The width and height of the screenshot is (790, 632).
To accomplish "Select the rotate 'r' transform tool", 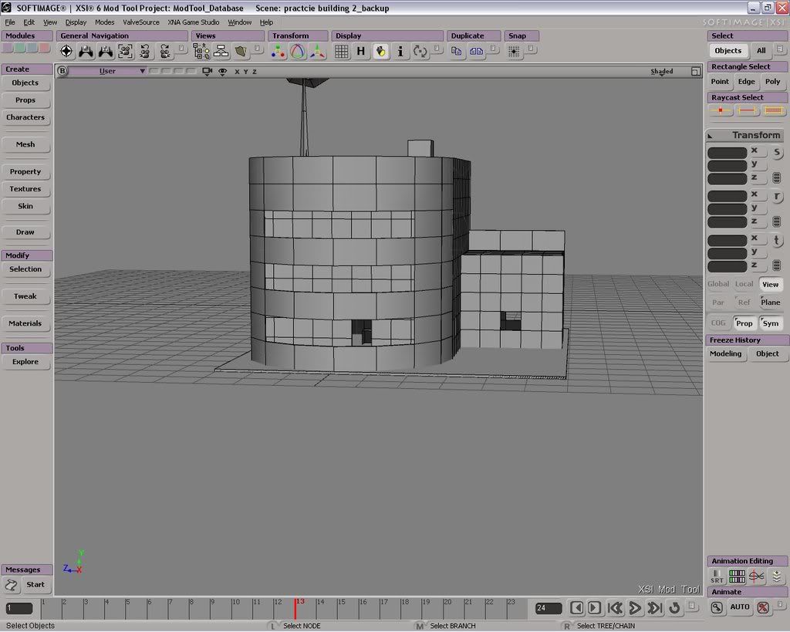I will pyautogui.click(x=777, y=197).
